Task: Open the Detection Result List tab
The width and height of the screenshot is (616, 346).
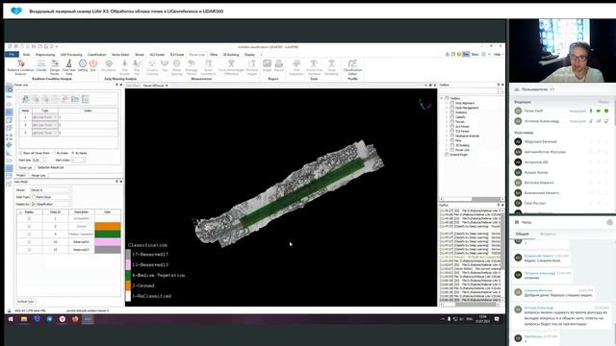Action: (x=51, y=167)
